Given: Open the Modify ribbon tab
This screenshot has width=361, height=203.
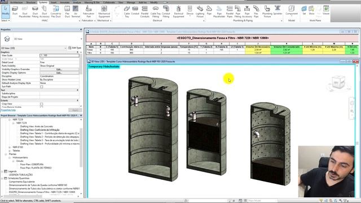Looking at the screenshot, I should click(x=154, y=2).
